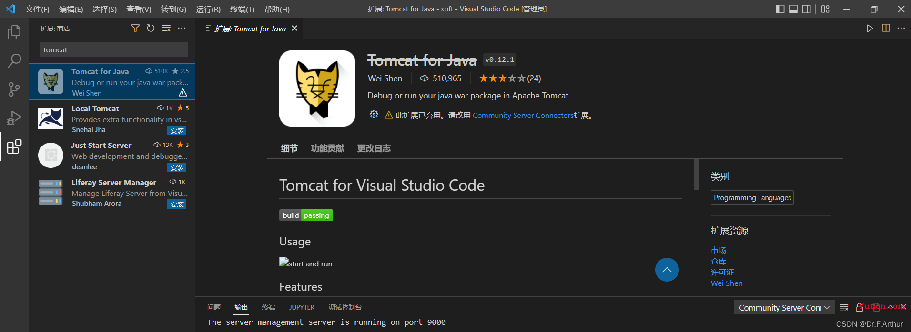Select Local Tomcat extension icon
Image resolution: width=911 pixels, height=332 pixels.
coord(51,118)
